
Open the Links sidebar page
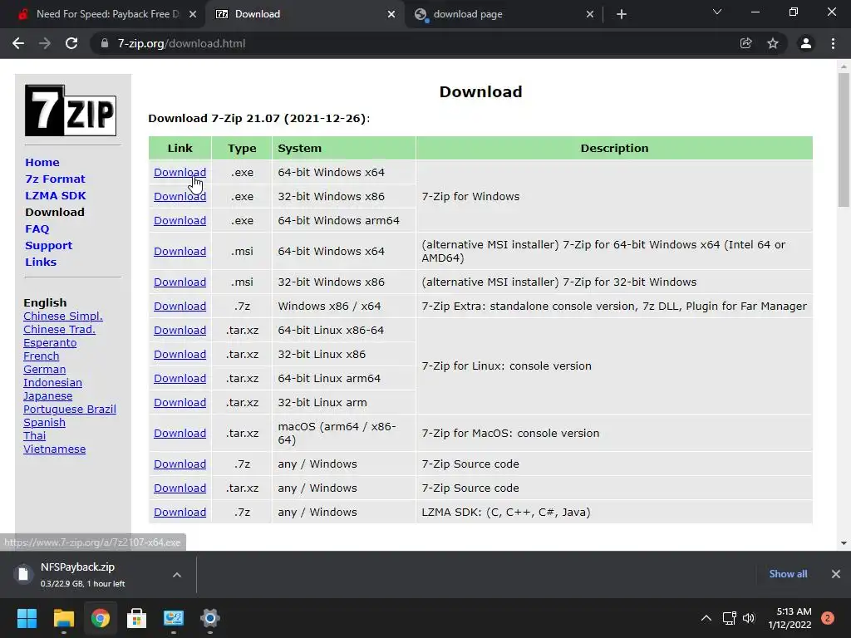pos(41,262)
